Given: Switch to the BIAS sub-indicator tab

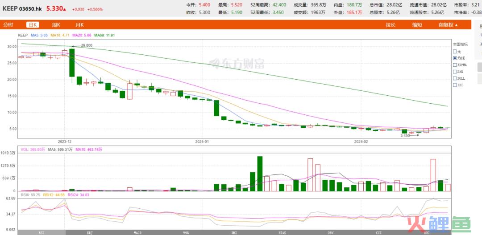Looking at the screenshot, I should 281,232.
